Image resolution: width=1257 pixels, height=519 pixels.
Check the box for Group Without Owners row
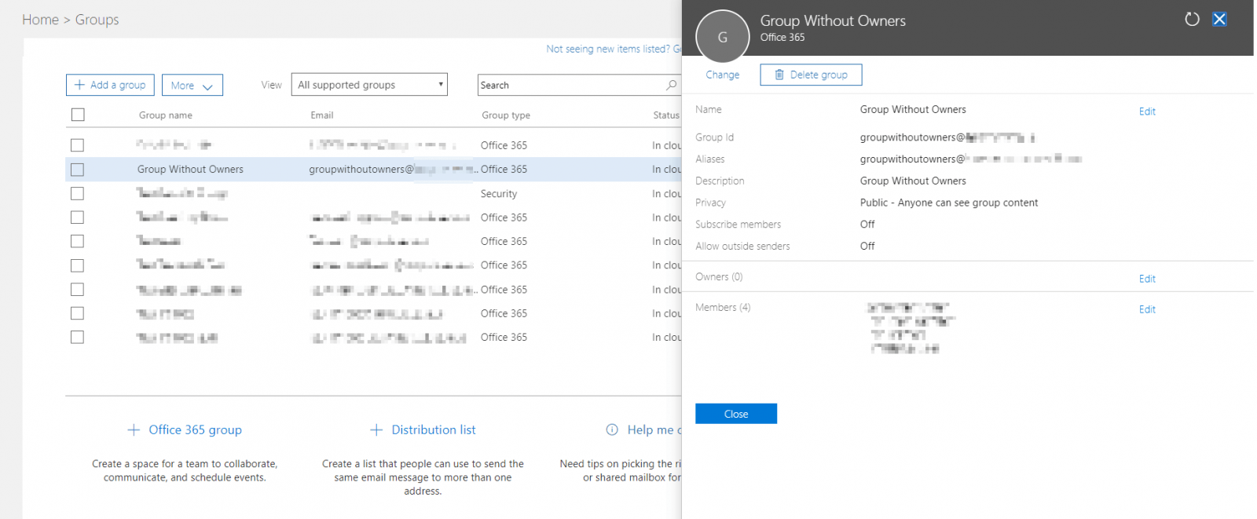click(x=77, y=170)
